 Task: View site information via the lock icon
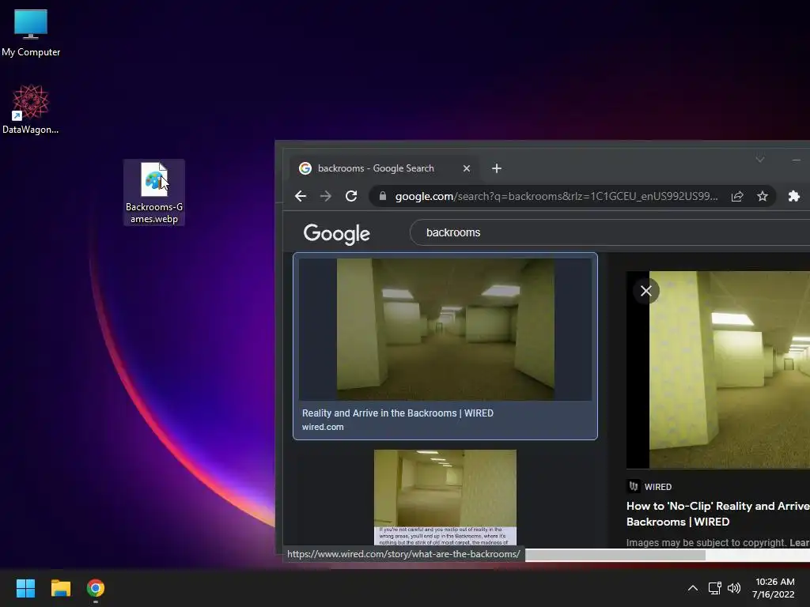[x=382, y=196]
